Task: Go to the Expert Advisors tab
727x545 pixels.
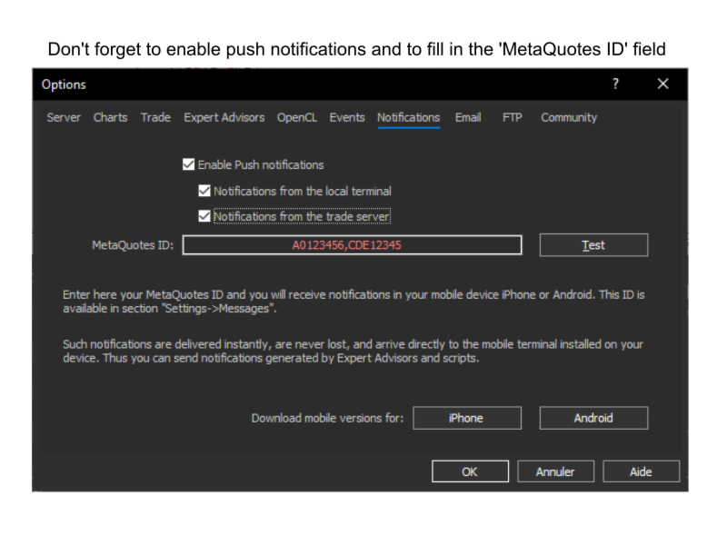Action: click(224, 118)
